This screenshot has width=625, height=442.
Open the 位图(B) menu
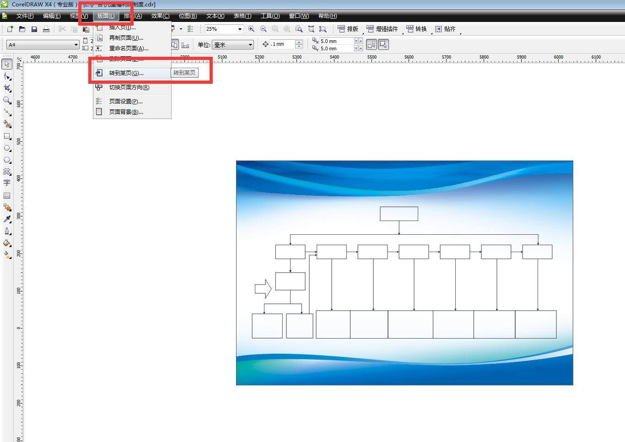click(x=188, y=16)
